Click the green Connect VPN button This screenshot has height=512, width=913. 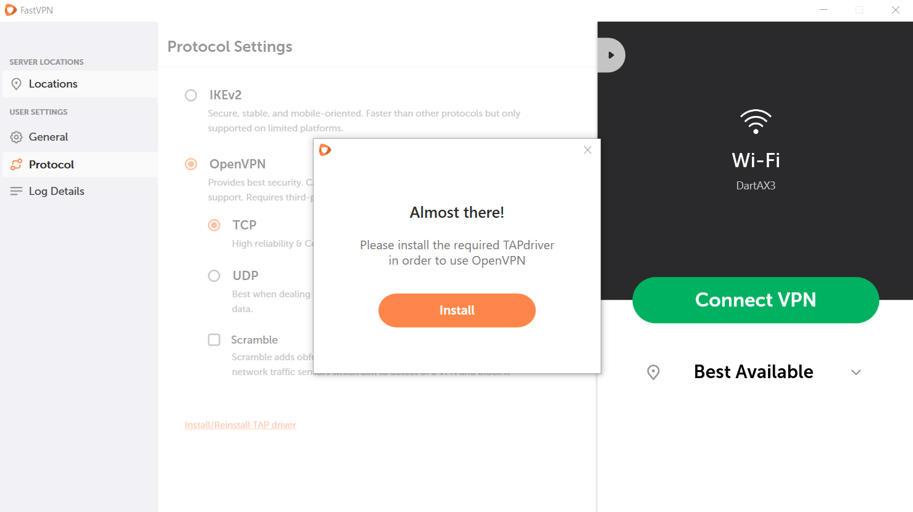coord(756,300)
